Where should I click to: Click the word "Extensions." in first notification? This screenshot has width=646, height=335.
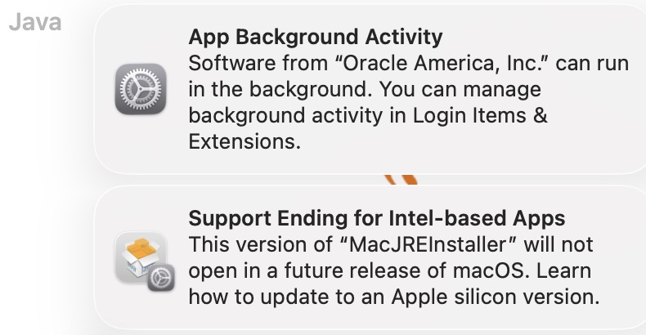click(244, 141)
